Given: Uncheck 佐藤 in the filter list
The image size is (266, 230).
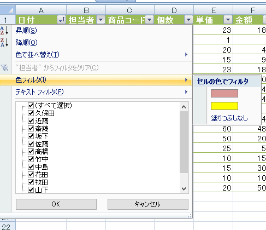Looking at the screenshot, I should click(31, 144).
